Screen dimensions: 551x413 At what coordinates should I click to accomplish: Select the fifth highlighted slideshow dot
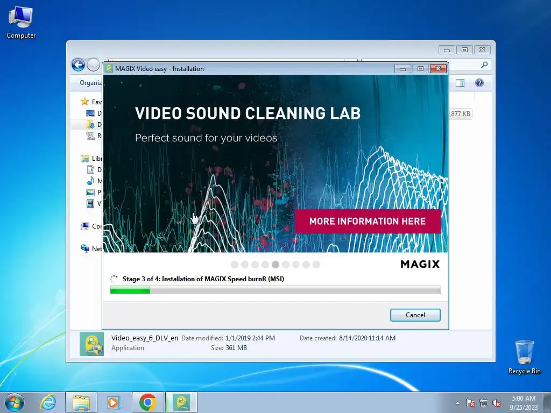click(275, 265)
